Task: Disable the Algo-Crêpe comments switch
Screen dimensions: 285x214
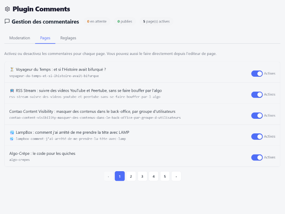Action: click(x=257, y=157)
